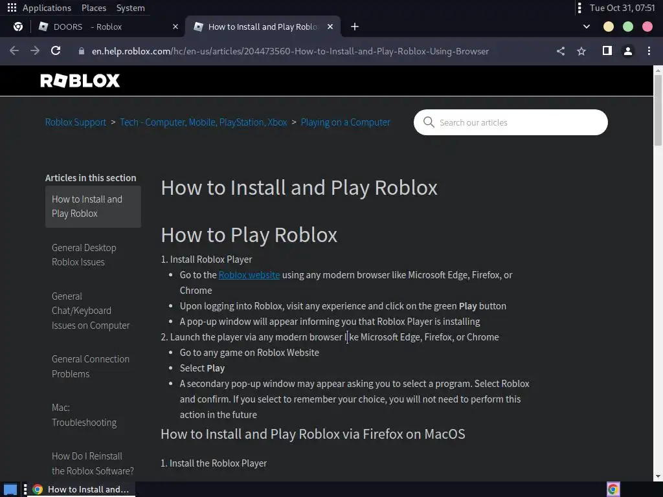Click the Firefox on MacOS subheading

tap(313, 434)
